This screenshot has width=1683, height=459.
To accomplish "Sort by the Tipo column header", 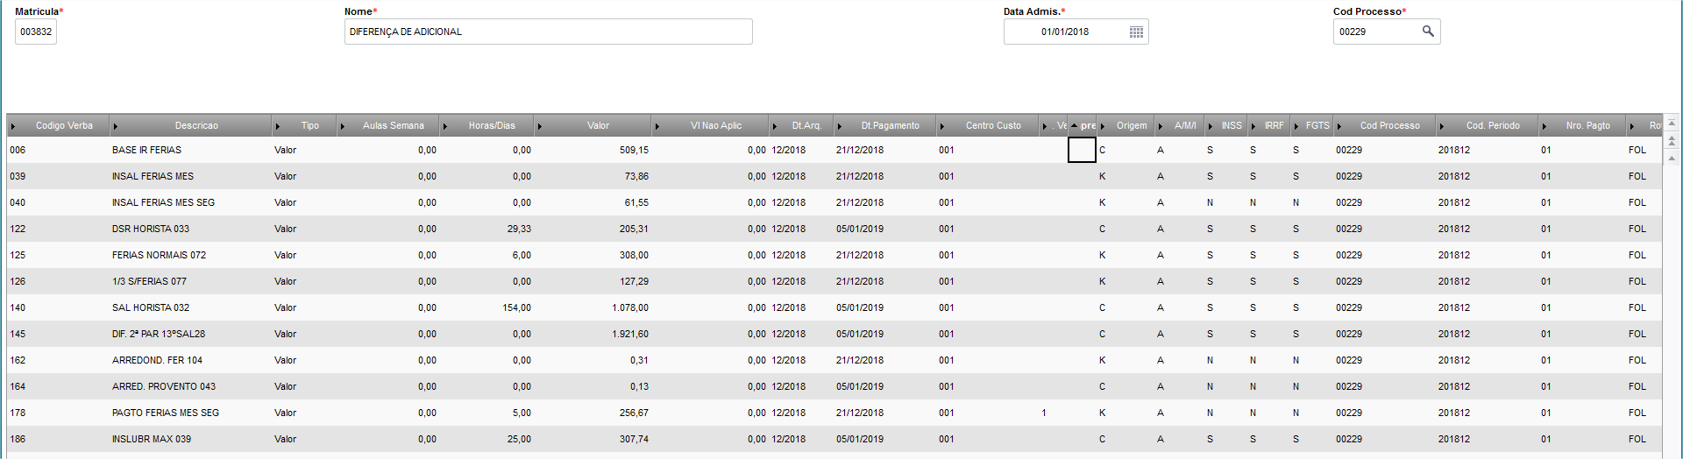I will 310,125.
